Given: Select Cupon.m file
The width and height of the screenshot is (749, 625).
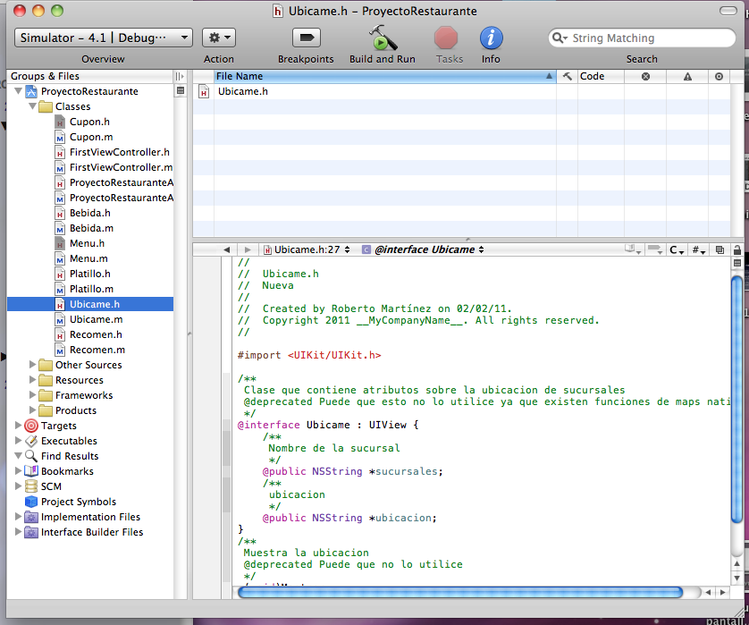Looking at the screenshot, I should coord(91,137).
